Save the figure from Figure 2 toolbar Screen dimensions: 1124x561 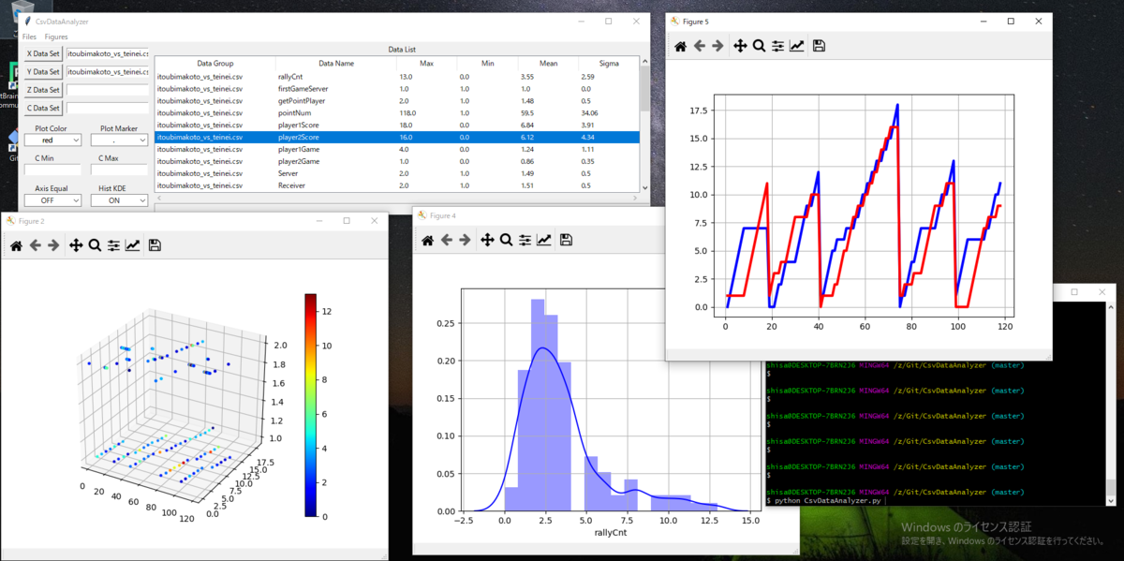(155, 245)
